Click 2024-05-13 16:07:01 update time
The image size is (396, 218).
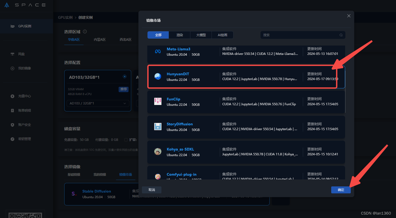323,54
